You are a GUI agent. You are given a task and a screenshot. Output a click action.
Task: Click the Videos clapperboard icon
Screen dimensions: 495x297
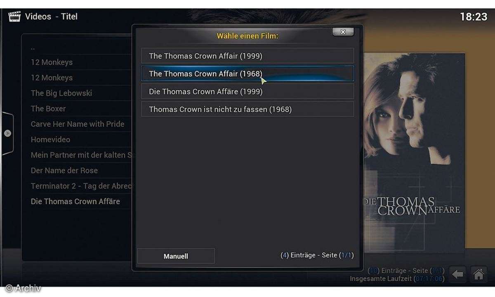(x=15, y=17)
